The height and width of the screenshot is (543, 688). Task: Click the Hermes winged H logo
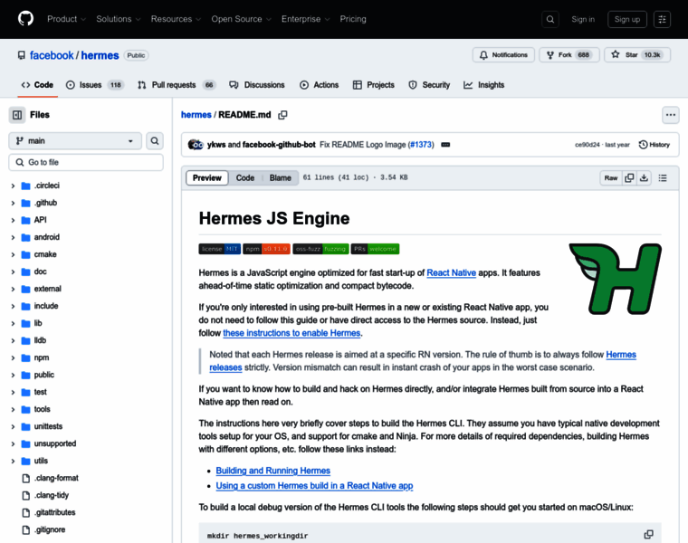pos(616,279)
